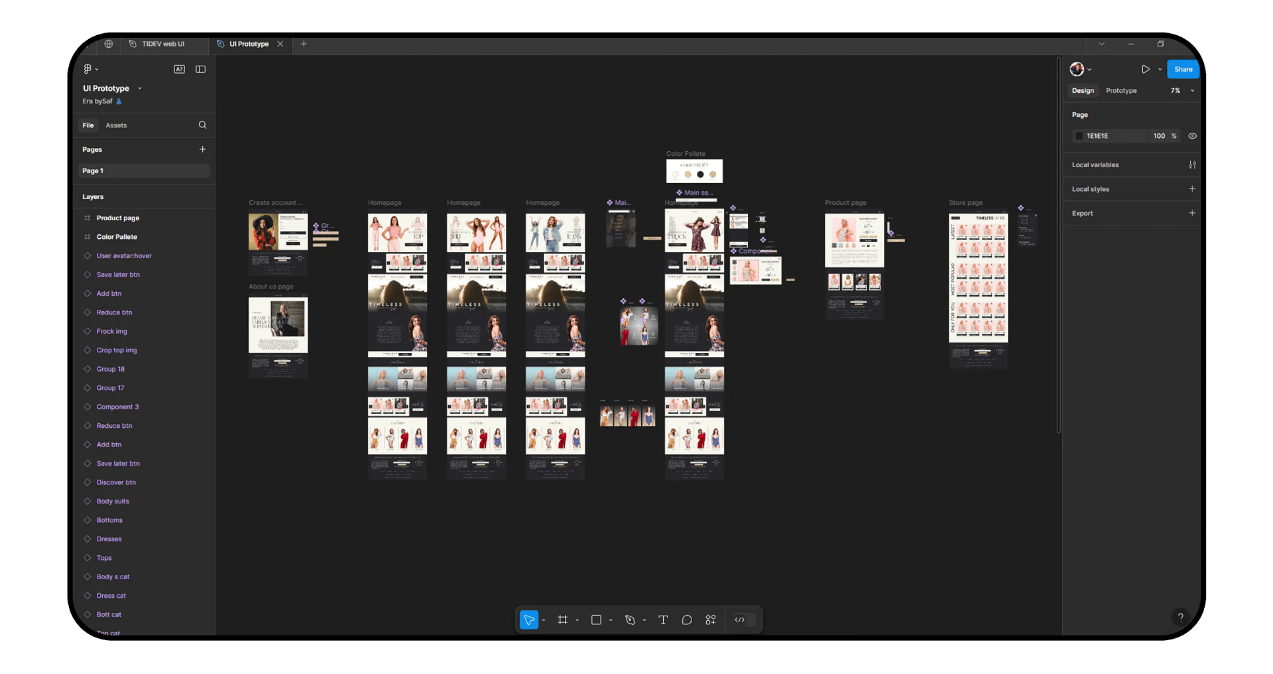Open the Figma main menu dropdown
This screenshot has width=1273, height=674.
coord(90,69)
